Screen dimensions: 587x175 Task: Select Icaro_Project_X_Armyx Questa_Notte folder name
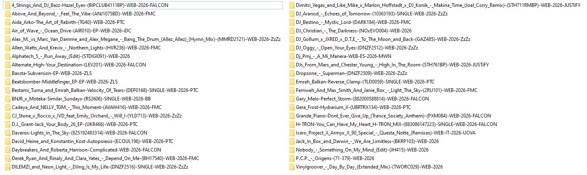(x=386, y=133)
